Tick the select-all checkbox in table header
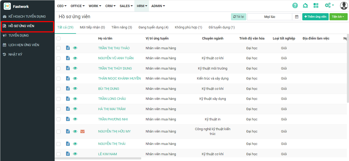The width and height of the screenshot is (349, 161). 59,38
